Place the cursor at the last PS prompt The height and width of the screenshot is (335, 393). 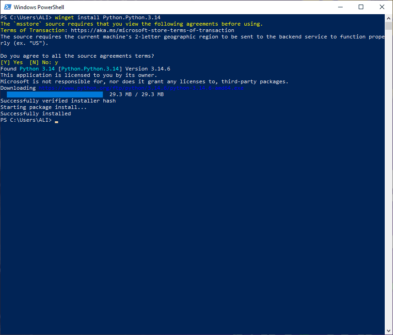click(x=56, y=120)
